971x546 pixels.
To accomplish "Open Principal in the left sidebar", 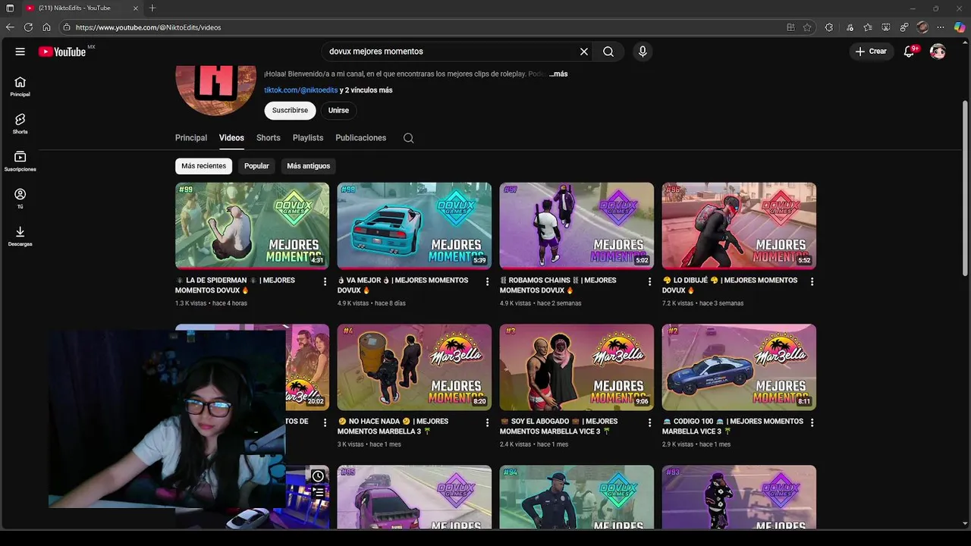I will pos(20,87).
